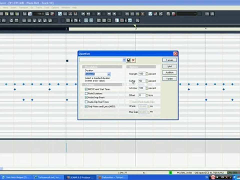The width and height of the screenshot is (240, 180).
Task: Click the Offset ticks spinner arrows
Action: click(147, 95)
